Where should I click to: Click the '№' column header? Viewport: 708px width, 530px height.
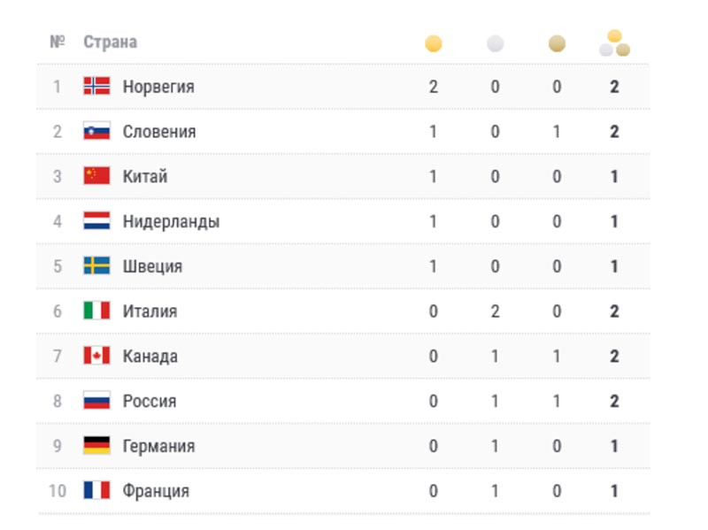[x=58, y=42]
